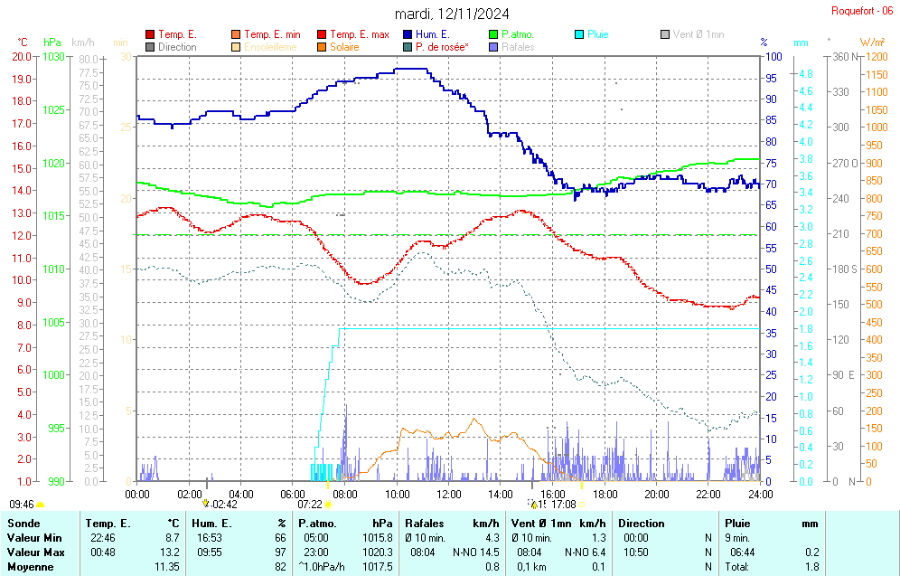Click the °C axis unit label
900x576 pixels.
click(x=23, y=42)
